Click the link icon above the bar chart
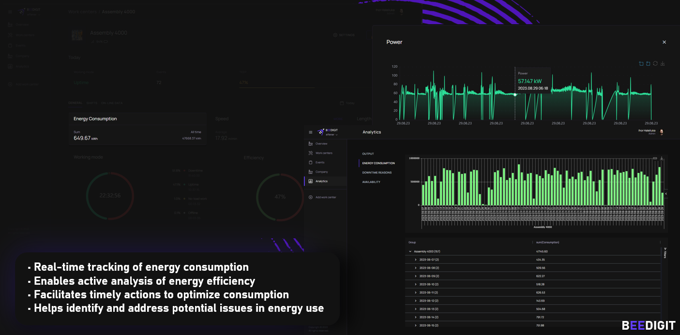The height and width of the screenshot is (335, 680). (x=655, y=158)
